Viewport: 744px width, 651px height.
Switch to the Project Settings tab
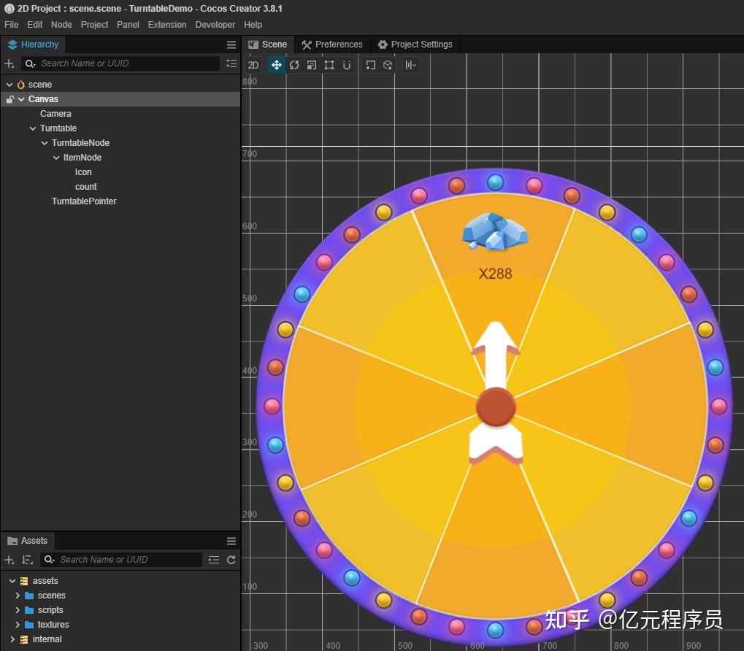415,45
